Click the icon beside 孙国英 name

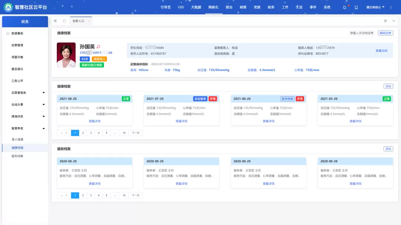point(98,47)
